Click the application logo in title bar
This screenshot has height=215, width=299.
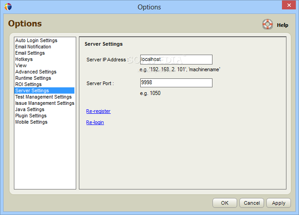click(8, 7)
